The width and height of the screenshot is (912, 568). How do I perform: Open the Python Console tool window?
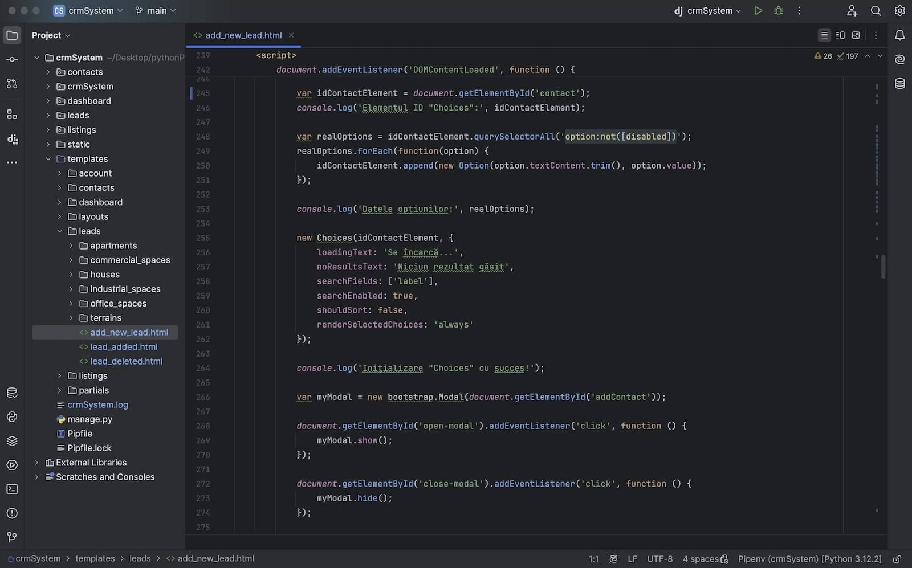(x=12, y=417)
